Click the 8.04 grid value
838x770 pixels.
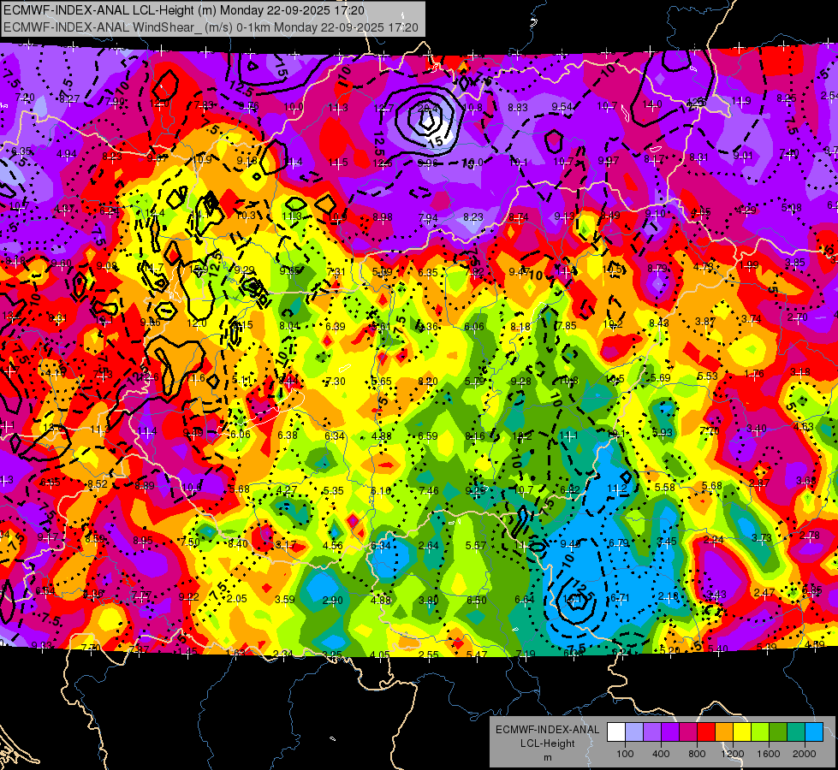tap(289, 326)
